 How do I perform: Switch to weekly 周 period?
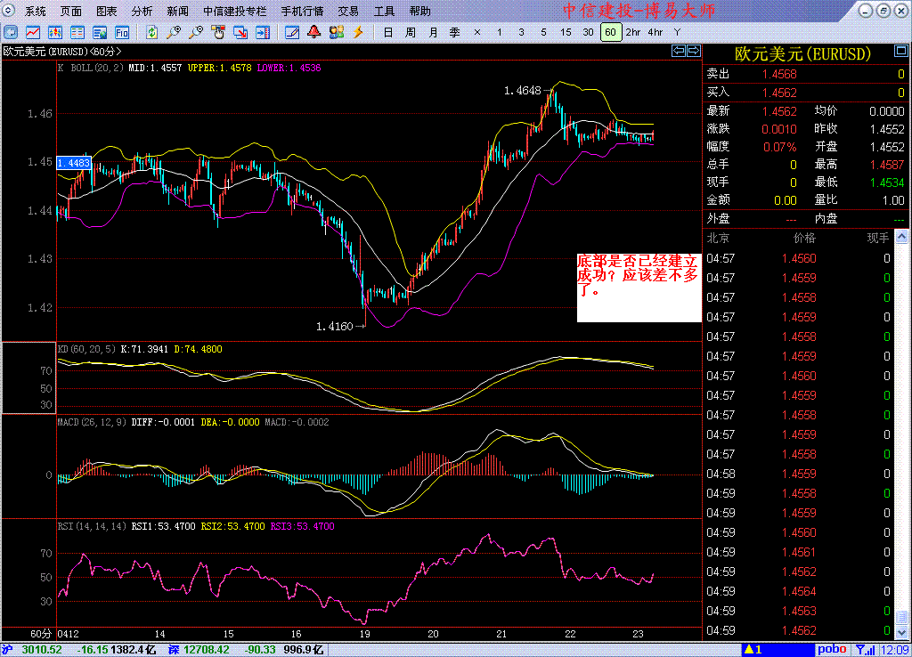pyautogui.click(x=411, y=33)
